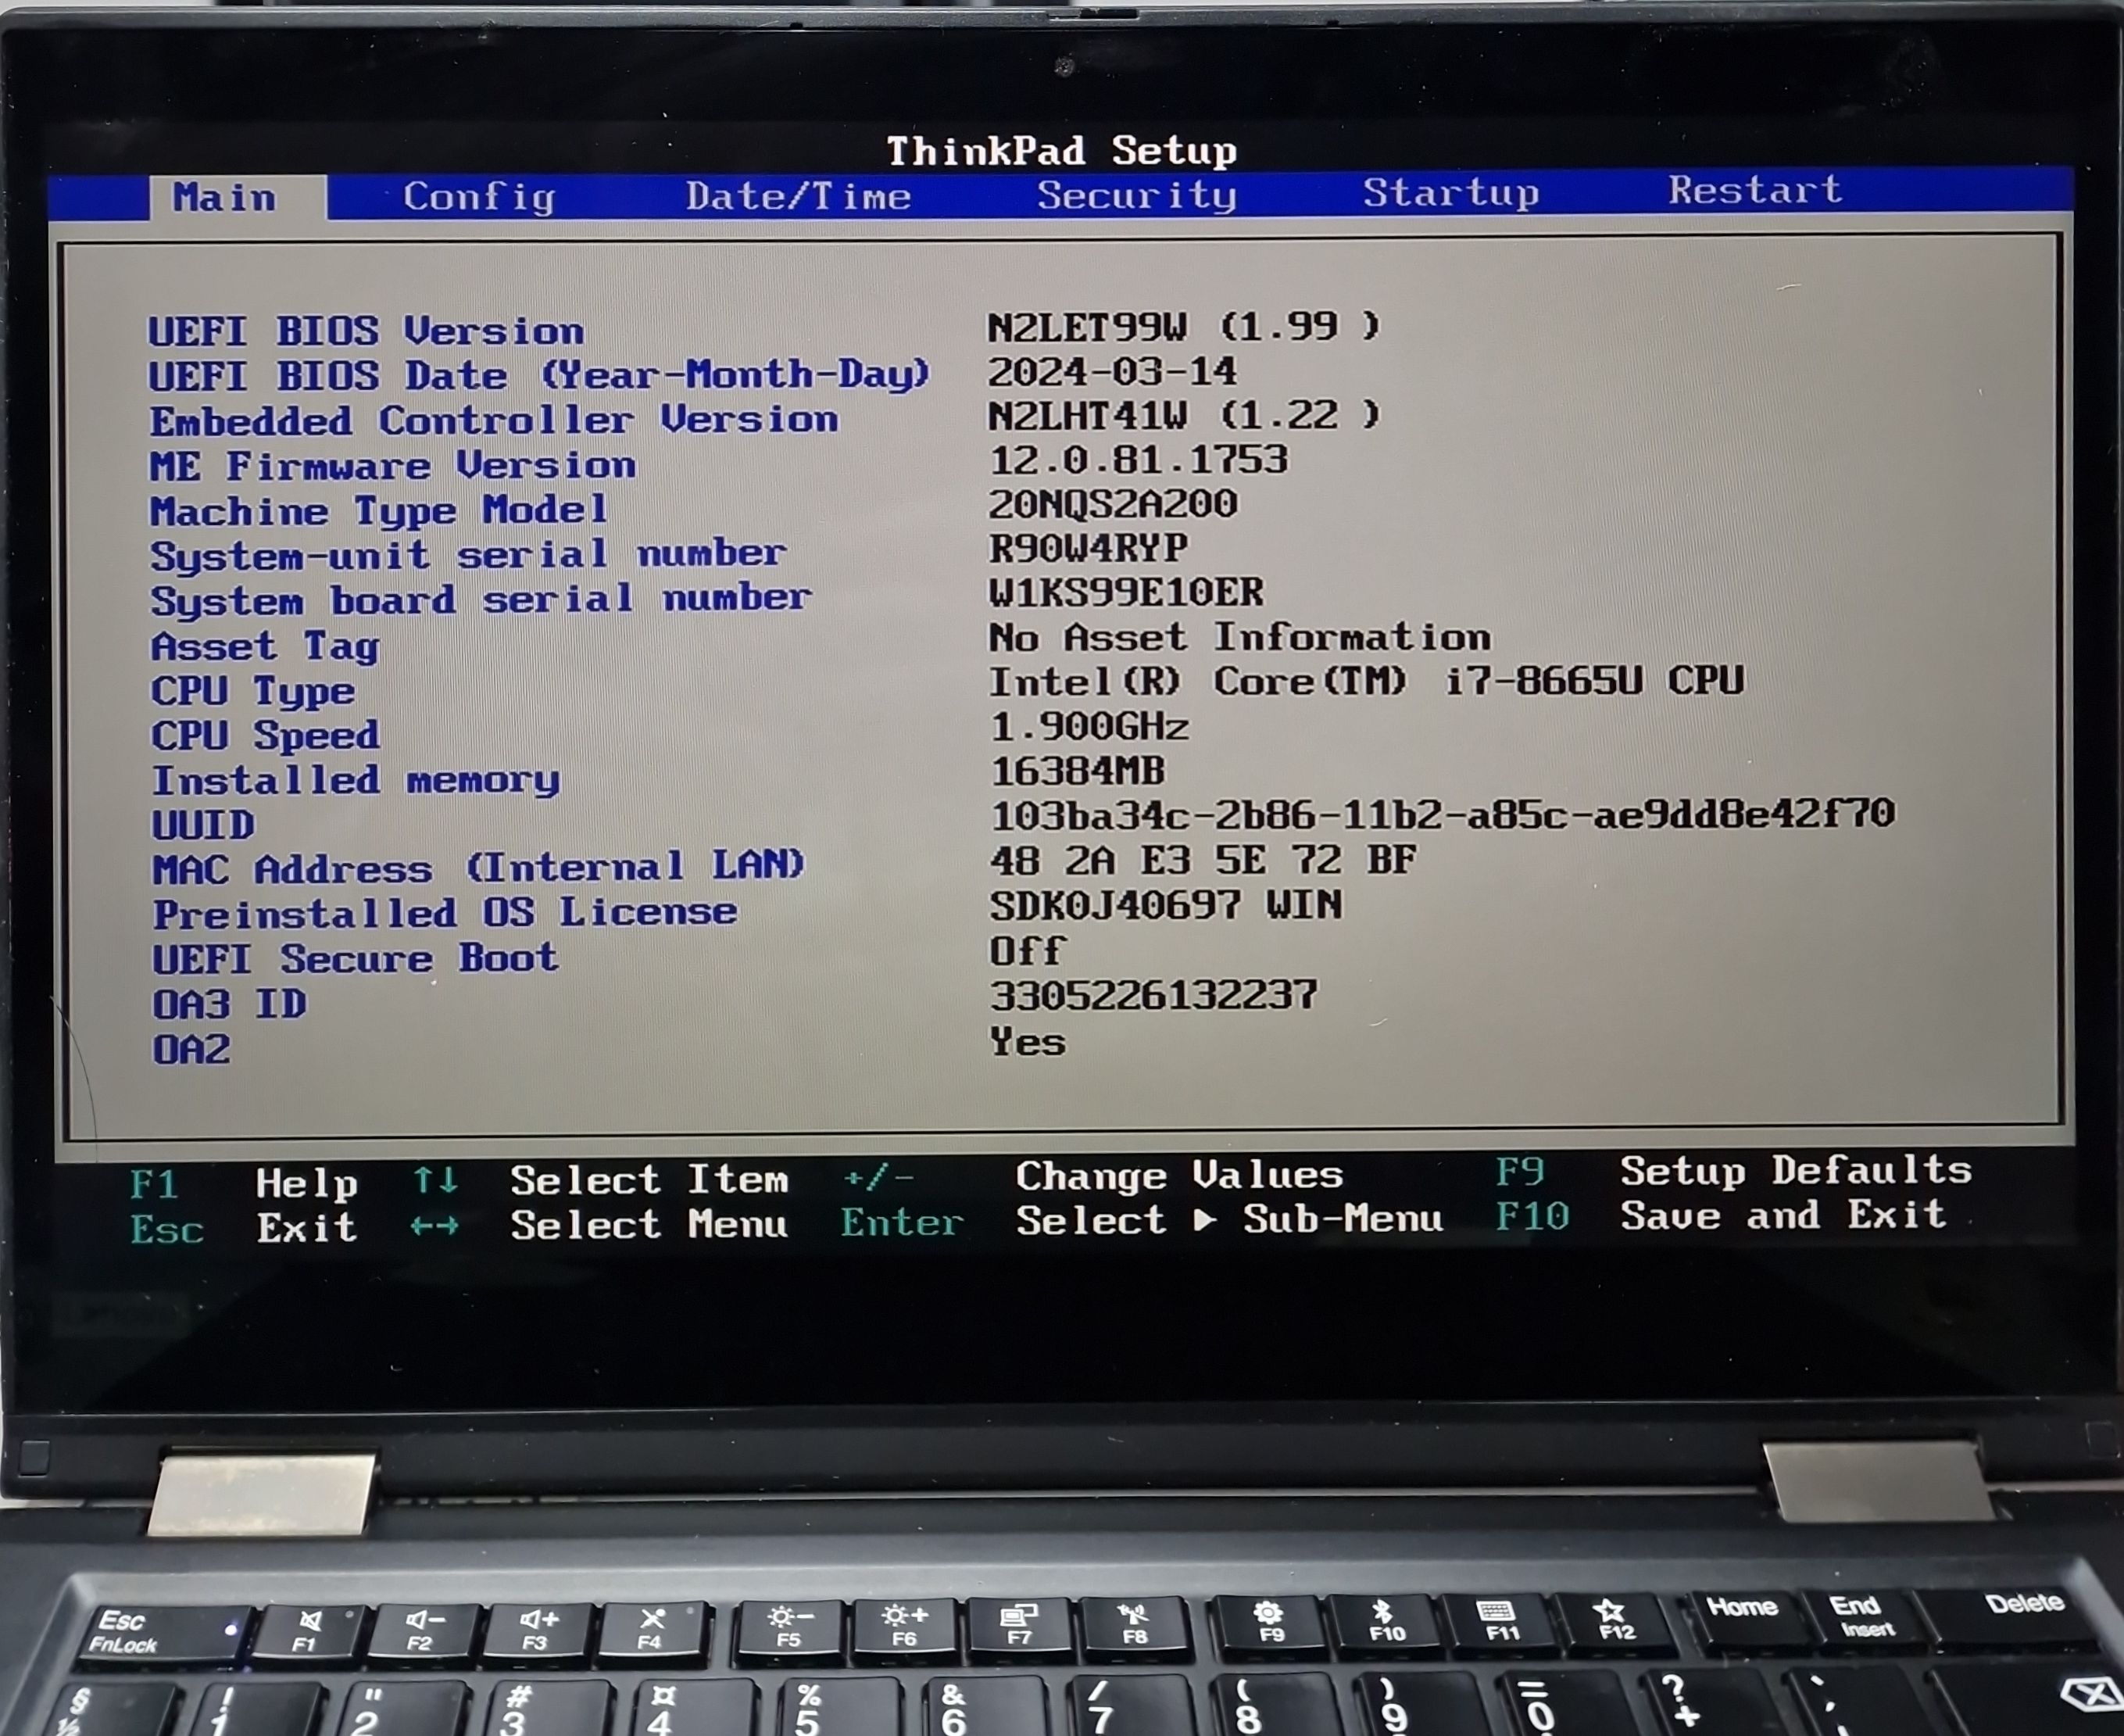The width and height of the screenshot is (2124, 1736).
Task: Click the Exit legend text
Action: point(307,1228)
